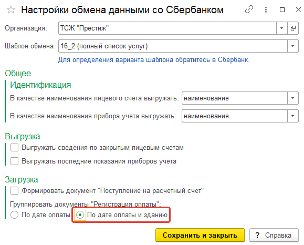Copy link to this form via chain icon
The width and height of the screenshot is (304, 245).
coord(249,9)
